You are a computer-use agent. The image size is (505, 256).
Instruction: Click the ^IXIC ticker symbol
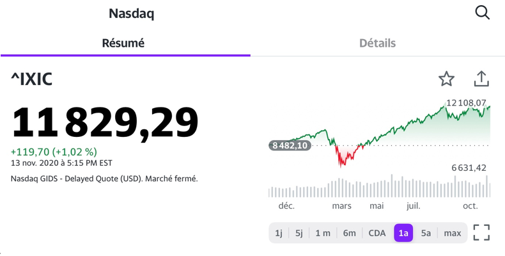(31, 79)
